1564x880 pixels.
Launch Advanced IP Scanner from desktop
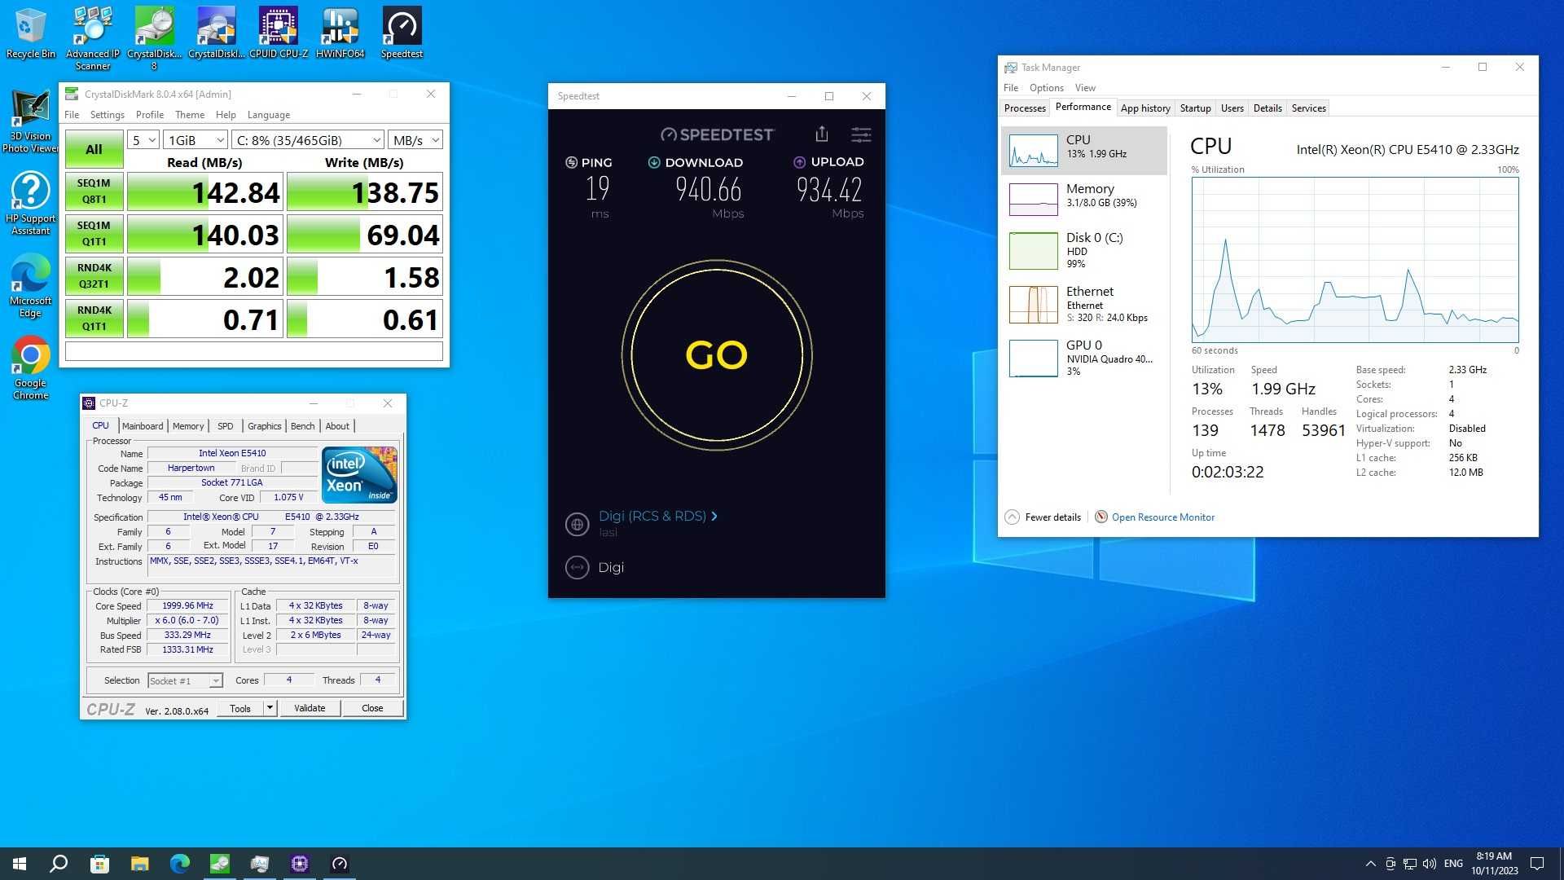click(x=92, y=37)
